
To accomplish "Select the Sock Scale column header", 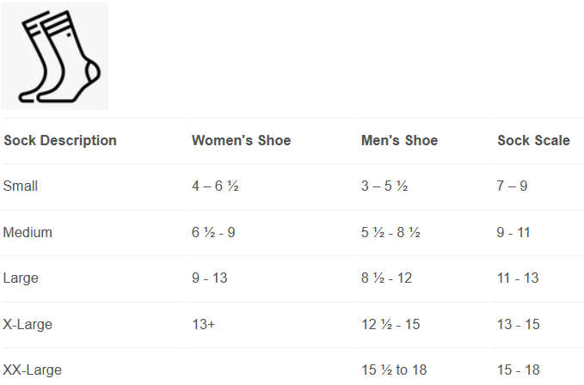I will (533, 141).
